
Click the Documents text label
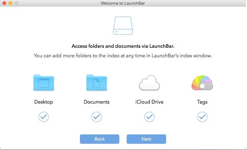96,102
